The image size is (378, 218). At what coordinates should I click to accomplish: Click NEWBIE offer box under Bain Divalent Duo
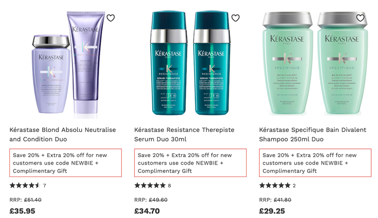(x=315, y=163)
